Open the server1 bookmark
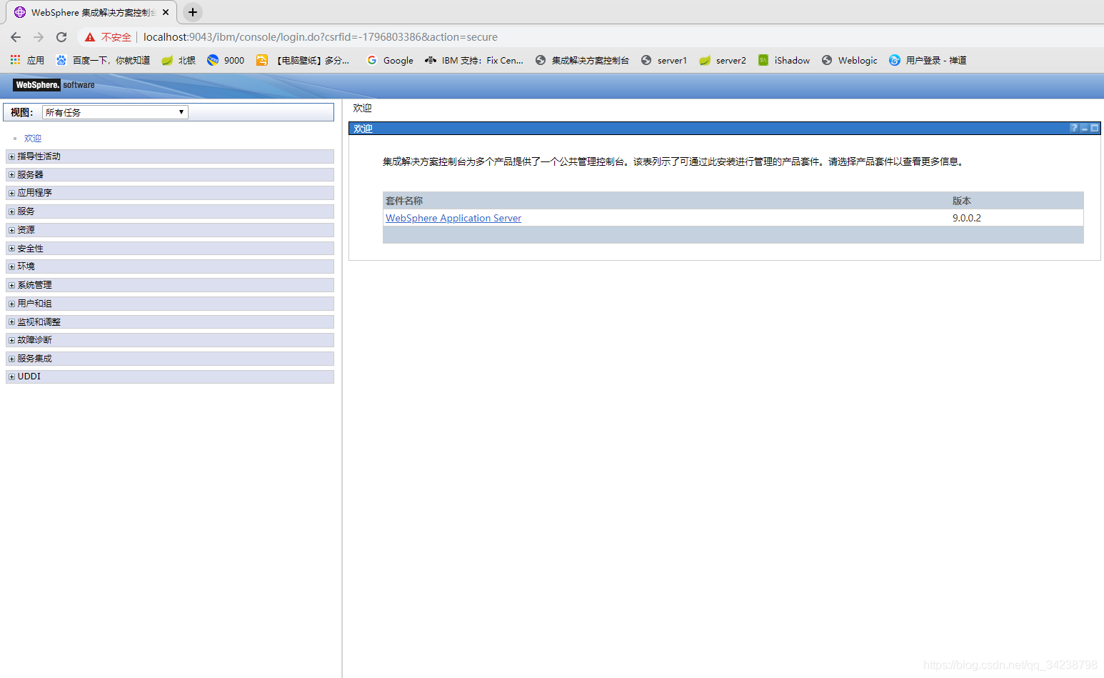1104x678 pixels. (x=664, y=60)
